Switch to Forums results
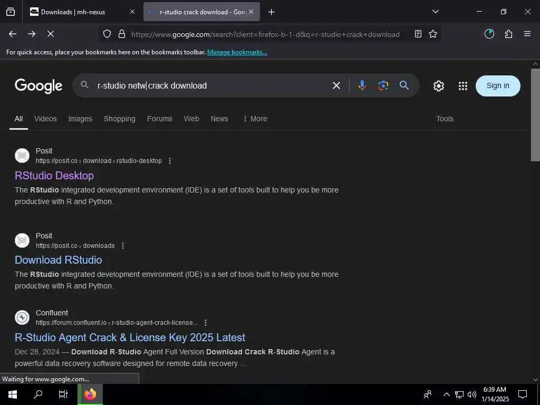The height and width of the screenshot is (405, 540). point(159,119)
